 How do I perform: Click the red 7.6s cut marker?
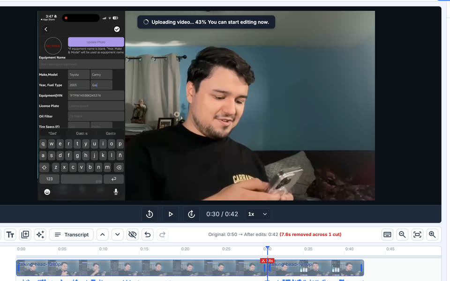pyautogui.click(x=267, y=261)
